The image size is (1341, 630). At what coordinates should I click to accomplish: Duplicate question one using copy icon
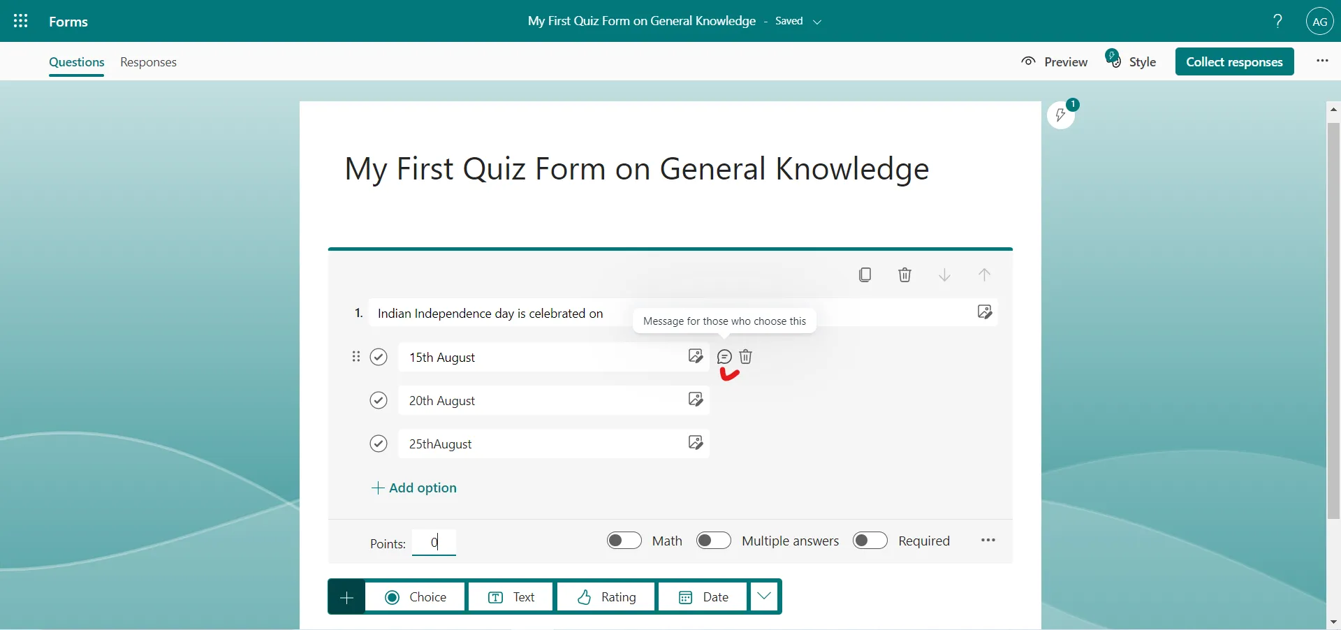click(x=865, y=274)
